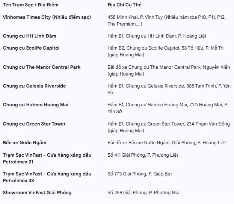The image size is (234, 204).
Task: Select the 'Chung cư Ecolife Capitol' name
Action: pos(31,48)
